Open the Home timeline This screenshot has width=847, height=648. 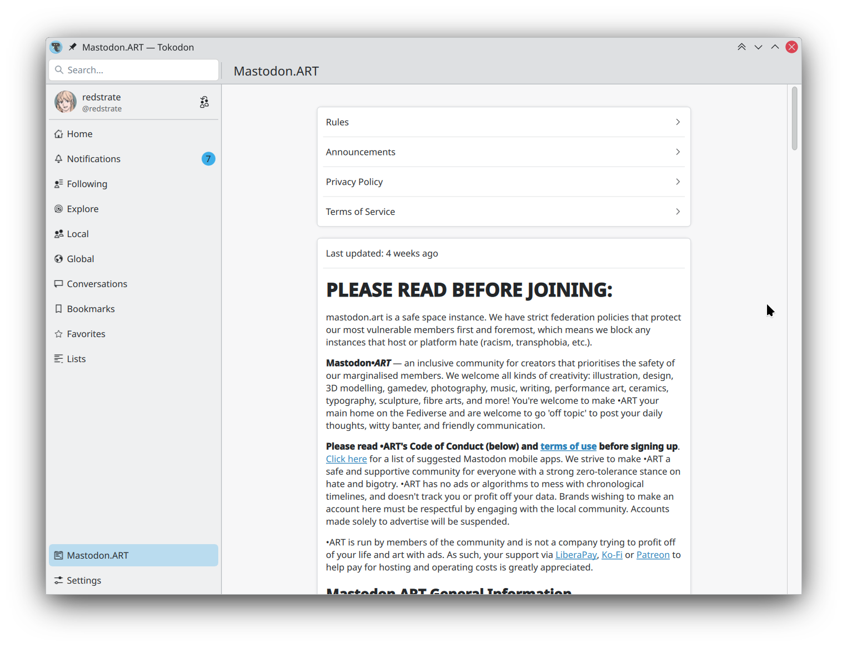click(x=133, y=134)
